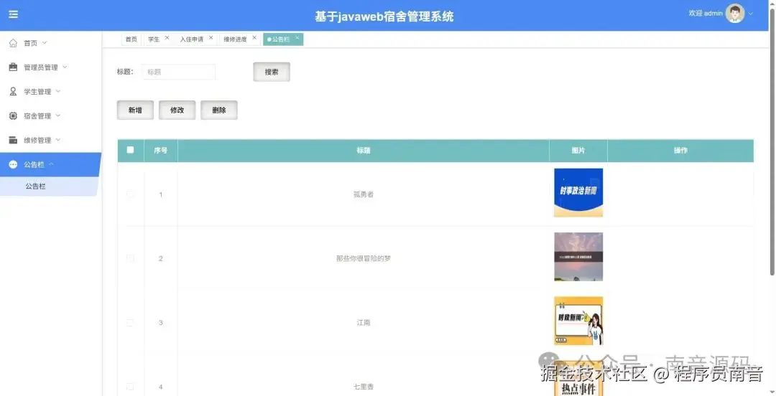Viewport: 776px width, 396px height.
Task: Click the 宿舍管理 sidebar label
Action: point(37,115)
